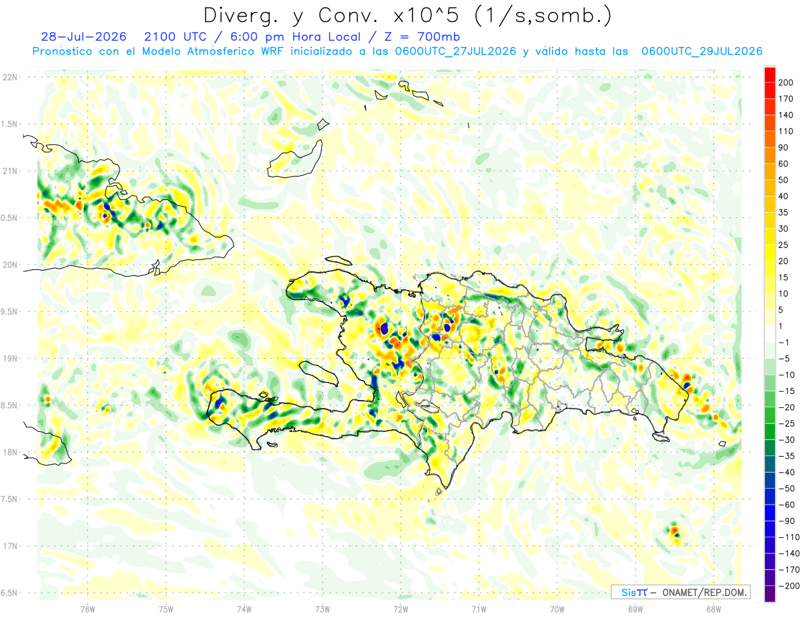
Task: Click the -90 colorbar value
Action: coord(786,523)
